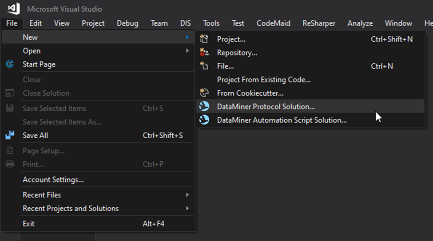Open the CodeMaid menu
433x241 pixels.
pos(274,23)
